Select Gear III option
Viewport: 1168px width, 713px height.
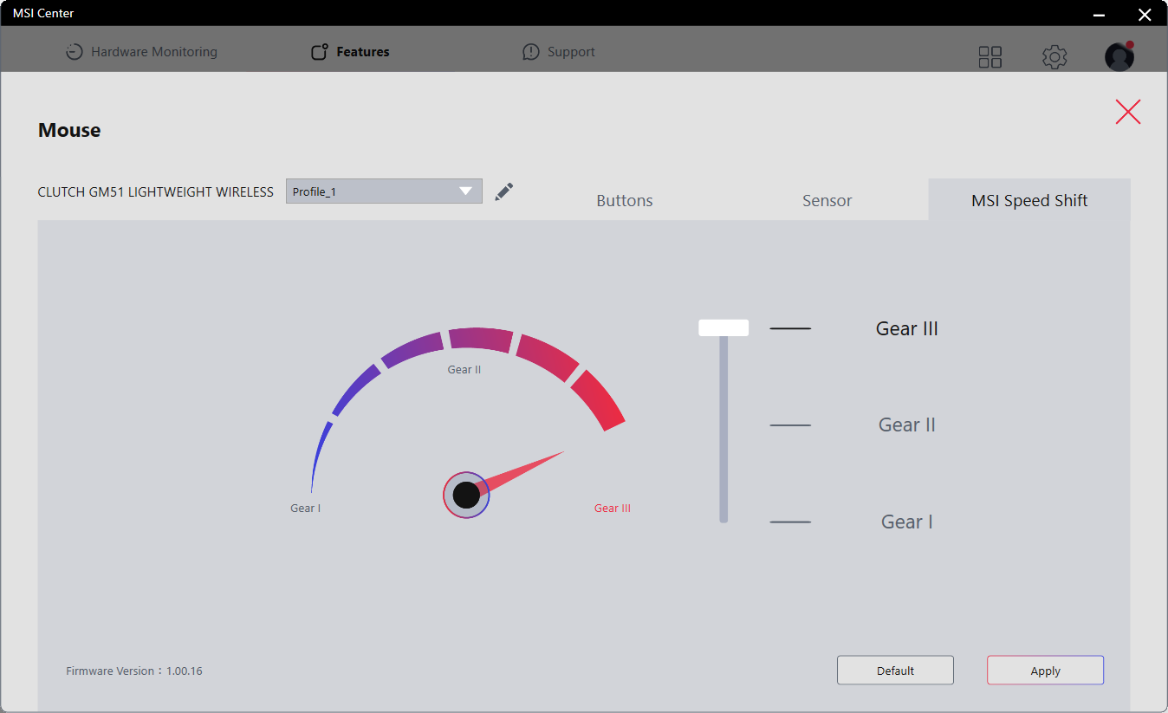[x=907, y=328]
